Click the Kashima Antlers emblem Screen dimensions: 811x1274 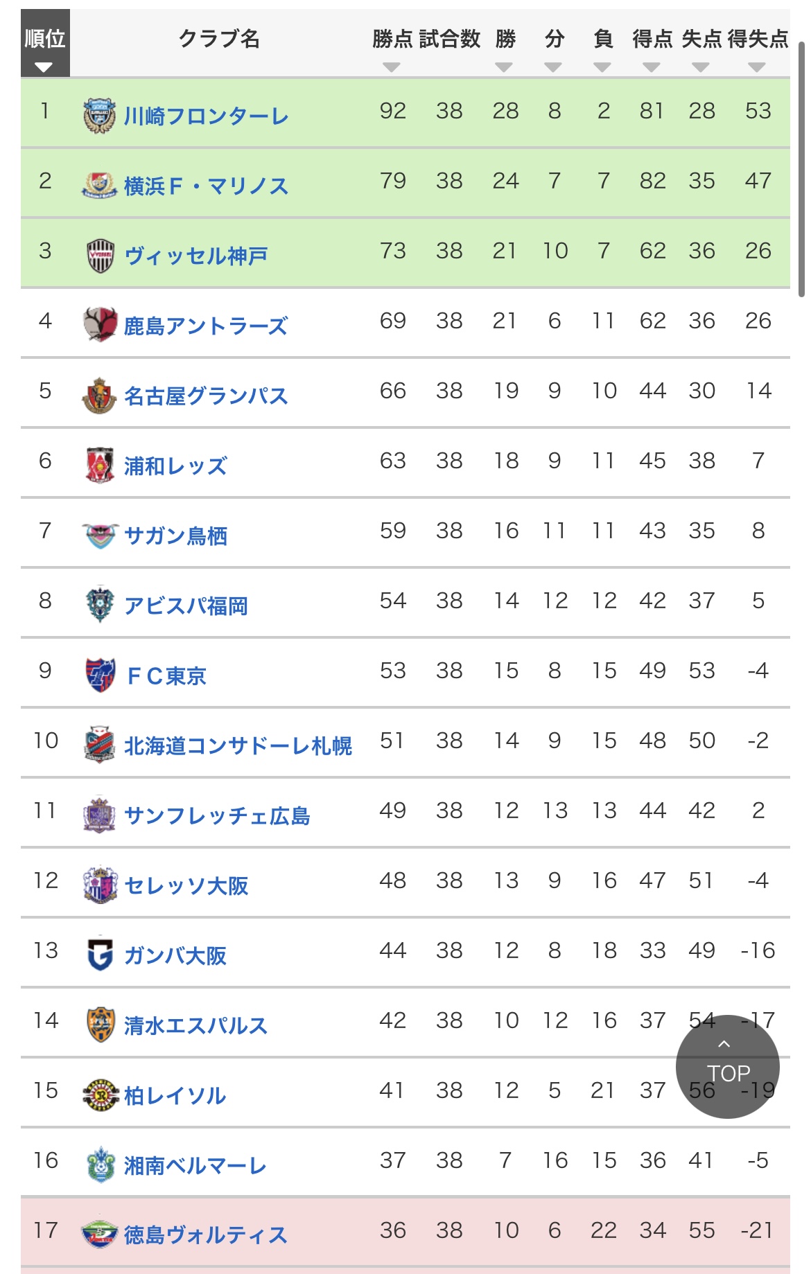(x=100, y=325)
